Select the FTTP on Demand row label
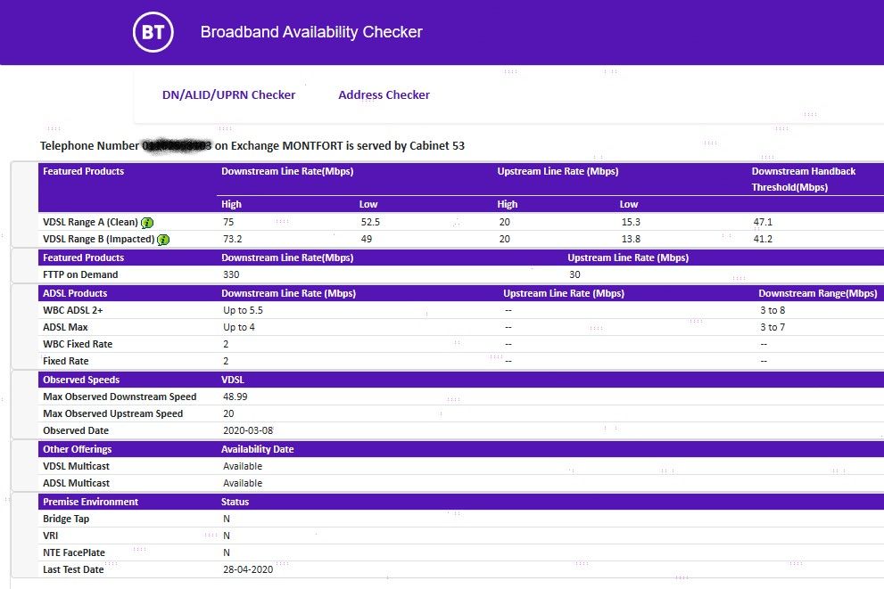884x589 pixels. 80,274
